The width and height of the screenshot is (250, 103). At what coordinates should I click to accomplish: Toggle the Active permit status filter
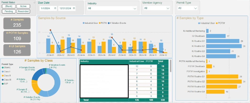(23, 6)
